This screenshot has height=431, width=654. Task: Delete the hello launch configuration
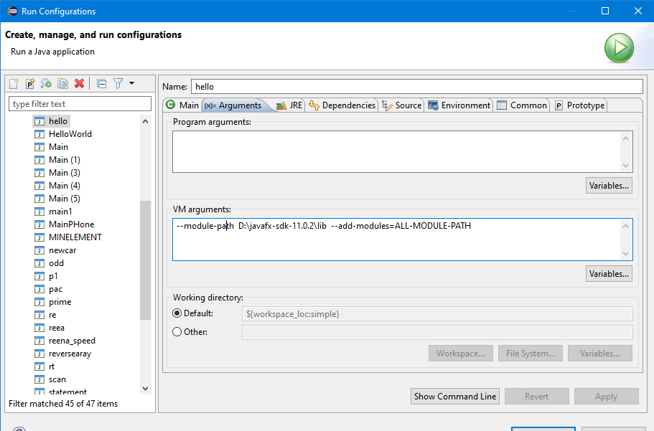[x=78, y=83]
